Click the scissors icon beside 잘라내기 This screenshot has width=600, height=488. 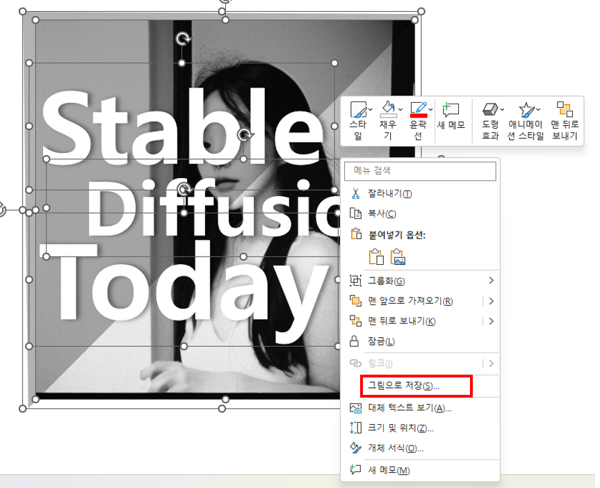tap(355, 194)
